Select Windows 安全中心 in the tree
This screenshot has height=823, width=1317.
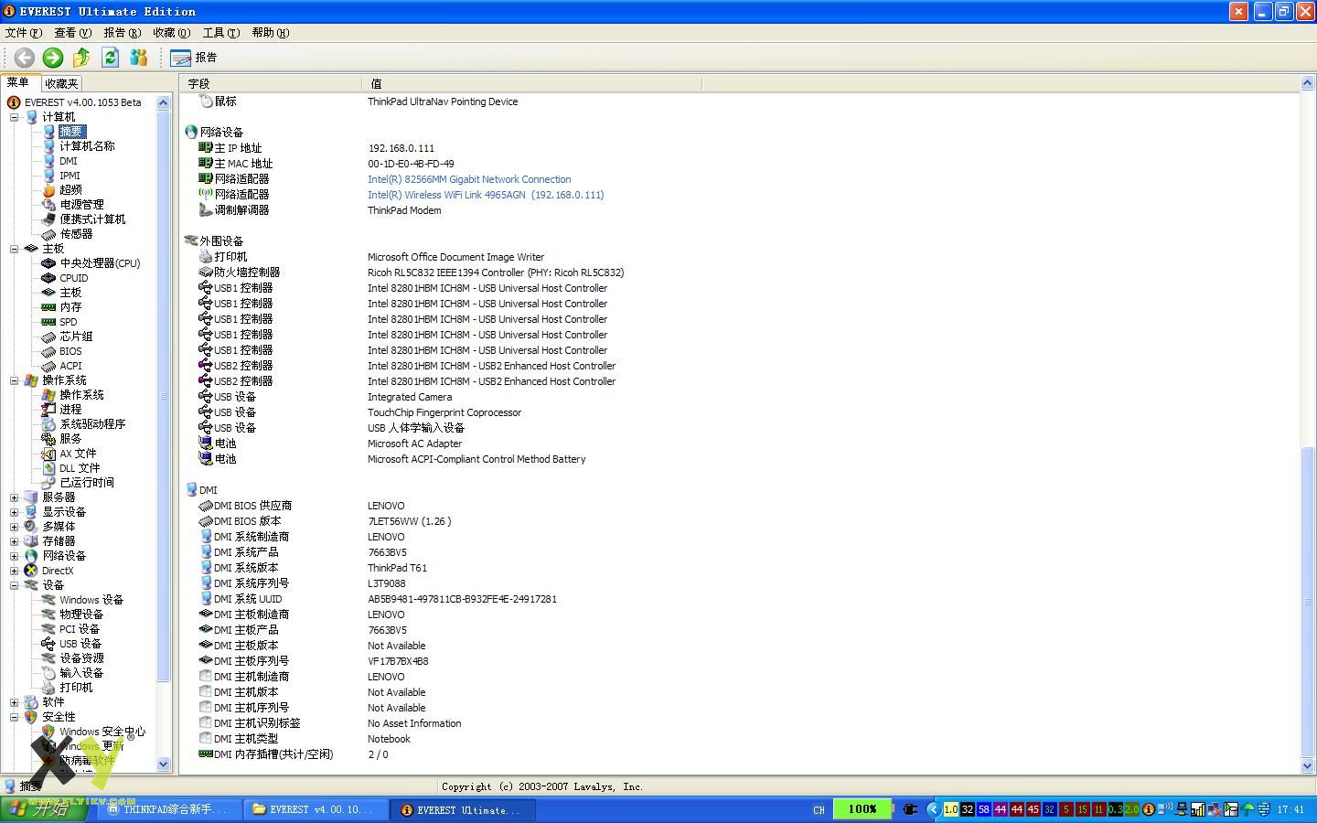[102, 732]
